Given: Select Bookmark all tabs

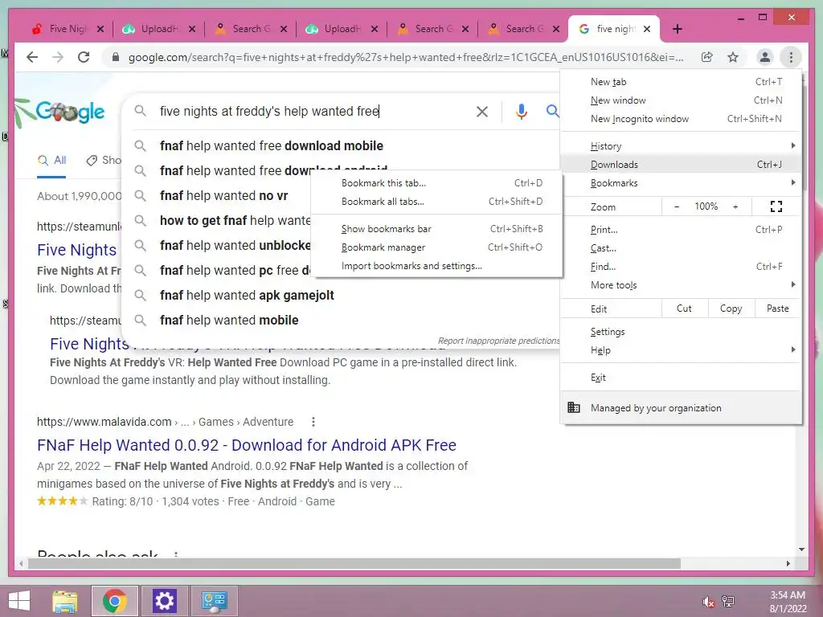Looking at the screenshot, I should click(x=436, y=202).
